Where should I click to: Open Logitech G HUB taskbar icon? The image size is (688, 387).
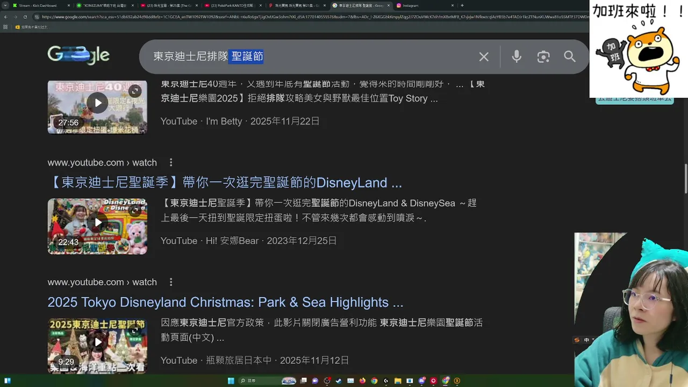(386, 381)
